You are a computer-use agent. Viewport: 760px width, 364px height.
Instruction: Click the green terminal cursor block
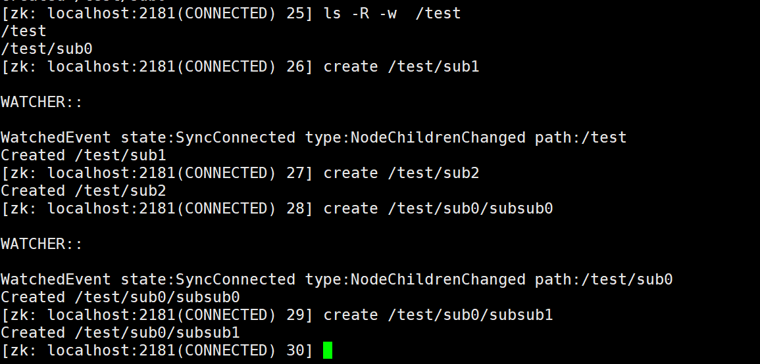(328, 350)
